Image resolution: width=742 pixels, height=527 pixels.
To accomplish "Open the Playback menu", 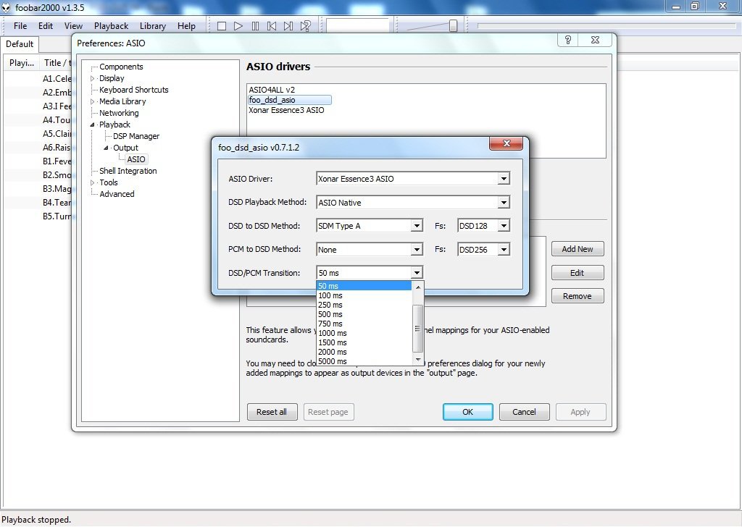I will pos(111,26).
